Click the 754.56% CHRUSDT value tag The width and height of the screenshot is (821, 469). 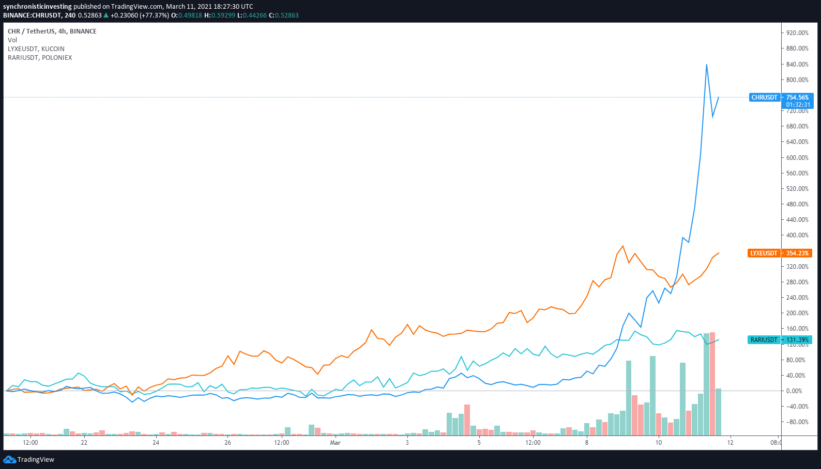tap(797, 98)
